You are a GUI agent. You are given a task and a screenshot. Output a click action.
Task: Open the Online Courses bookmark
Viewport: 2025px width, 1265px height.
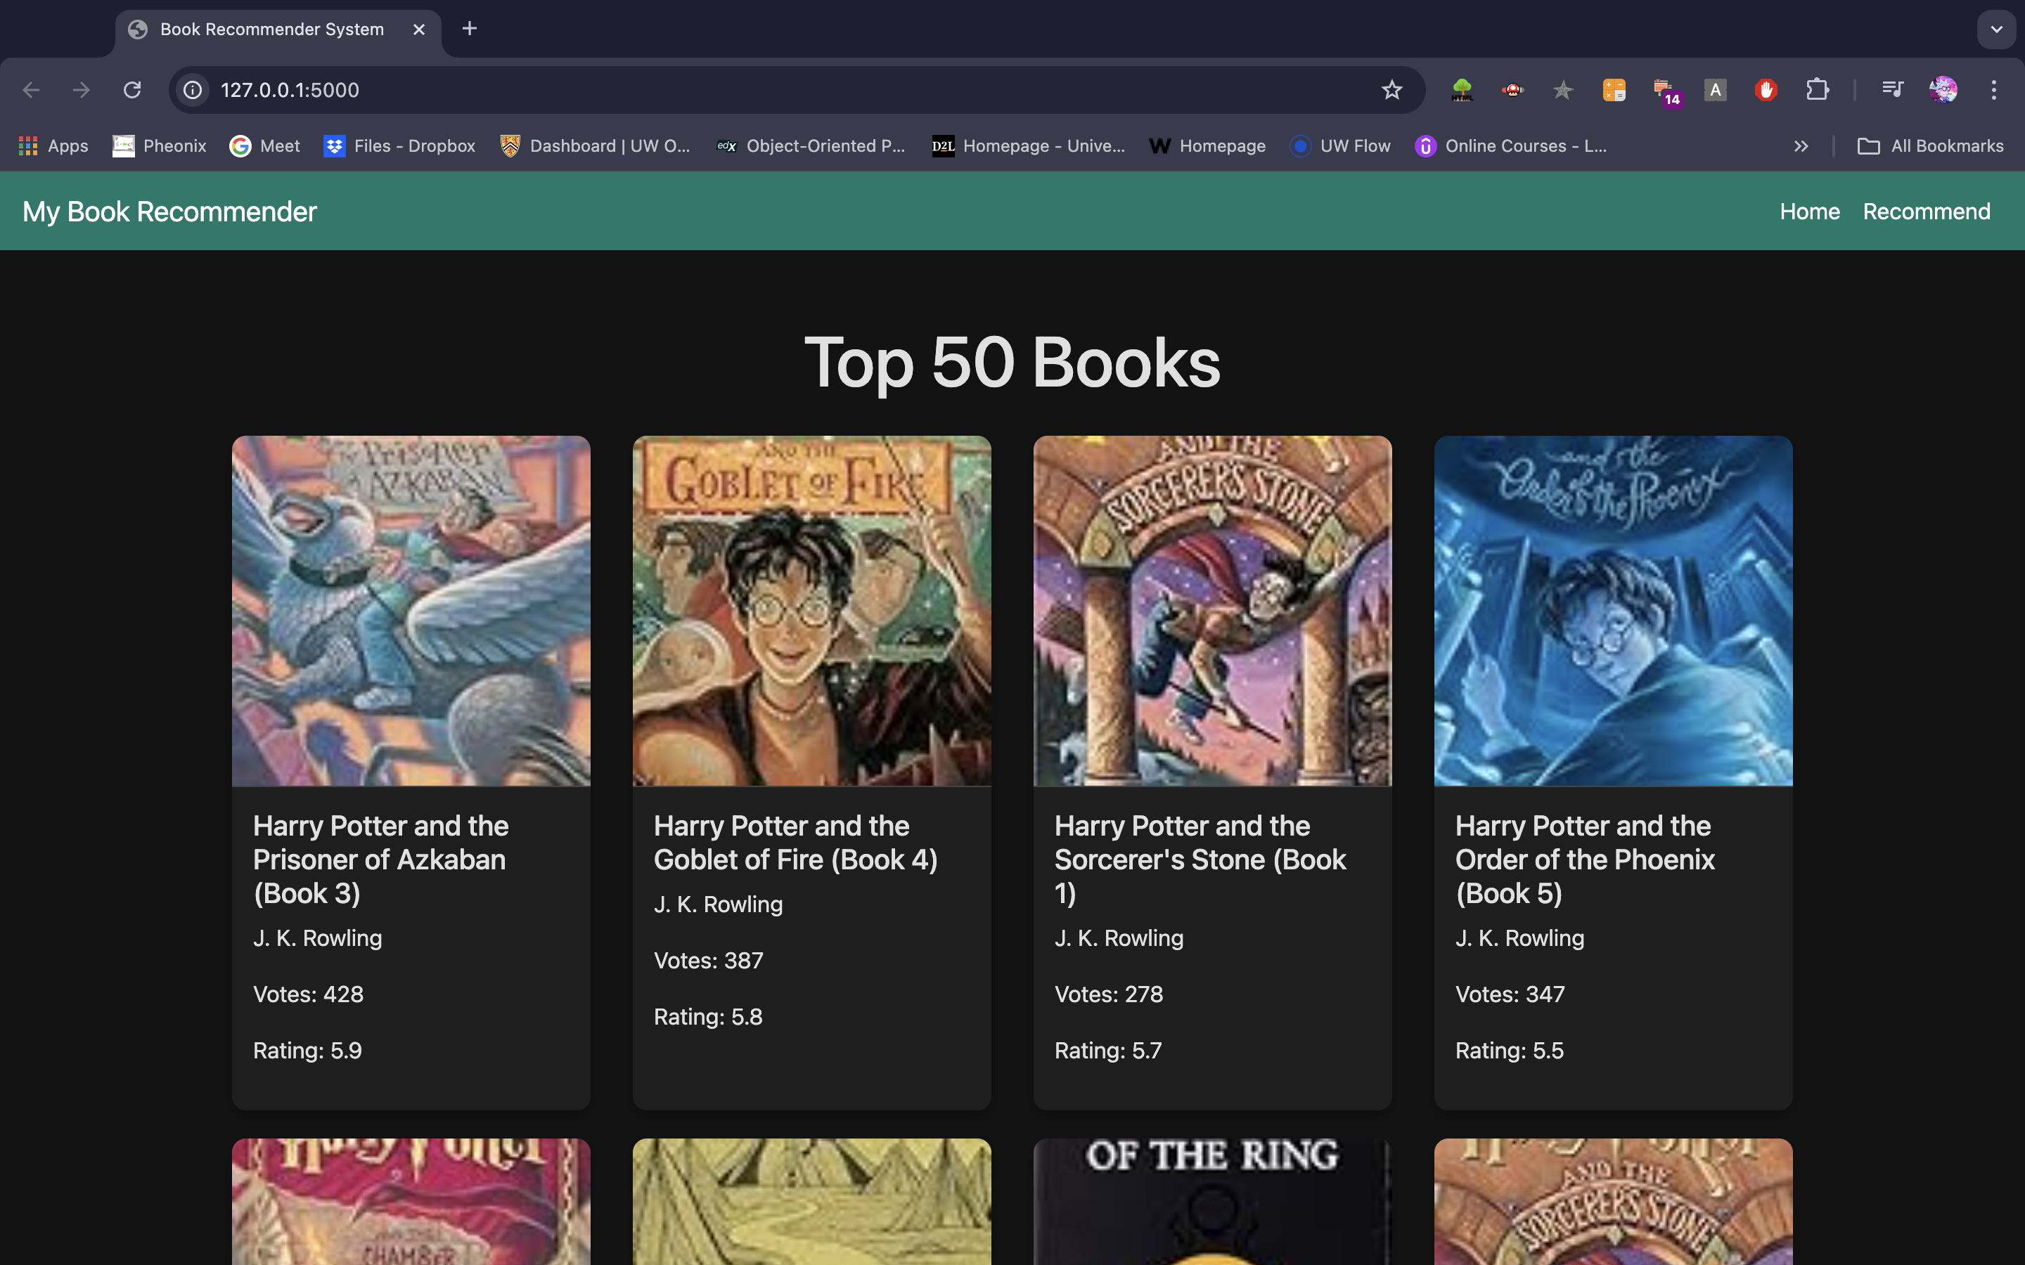pos(1511,146)
